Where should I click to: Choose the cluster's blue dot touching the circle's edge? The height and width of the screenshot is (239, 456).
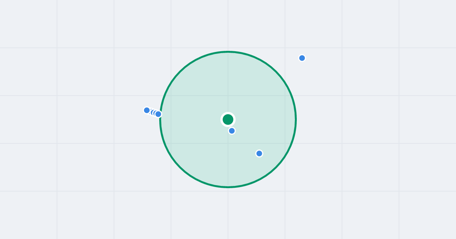[158, 114]
